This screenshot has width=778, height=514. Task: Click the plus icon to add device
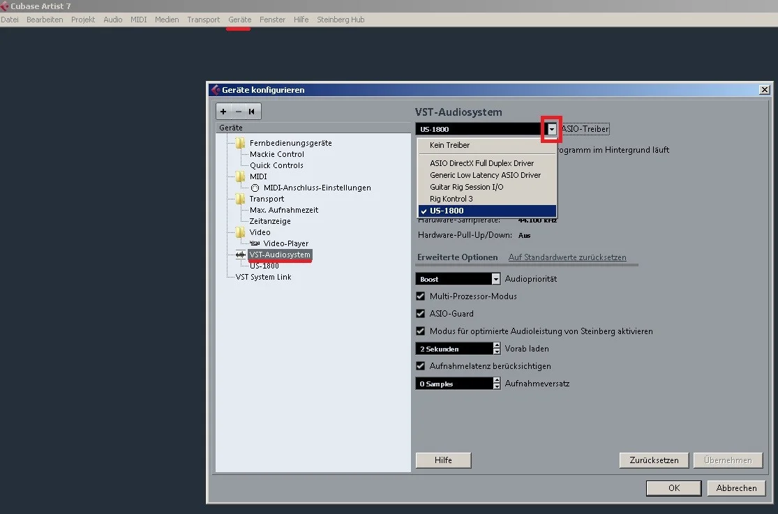(223, 112)
